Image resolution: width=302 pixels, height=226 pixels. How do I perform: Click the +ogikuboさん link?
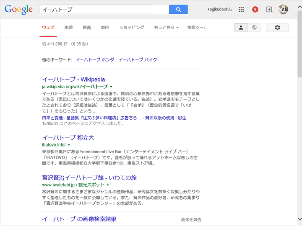(x=219, y=9)
